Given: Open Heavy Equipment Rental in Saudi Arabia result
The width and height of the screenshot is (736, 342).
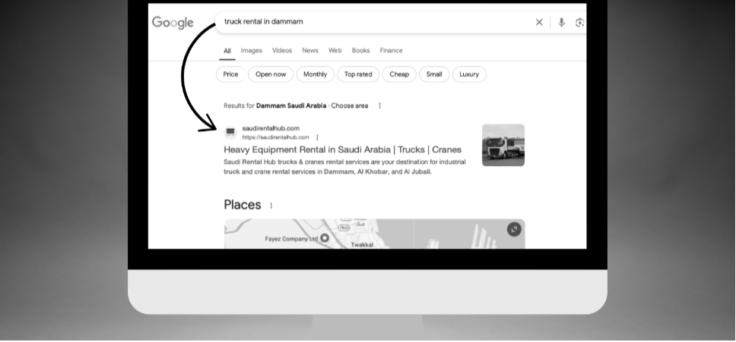Looking at the screenshot, I should point(343,149).
